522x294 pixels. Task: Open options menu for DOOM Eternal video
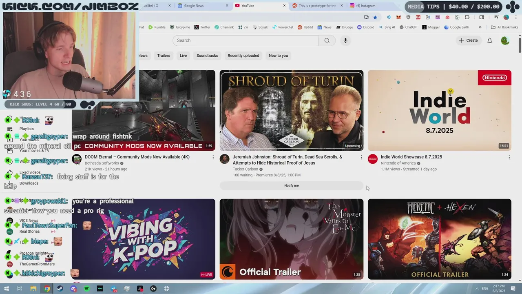[x=213, y=157]
